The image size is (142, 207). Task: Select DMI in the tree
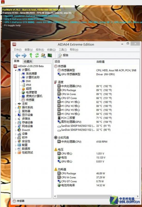(x=28, y=81)
